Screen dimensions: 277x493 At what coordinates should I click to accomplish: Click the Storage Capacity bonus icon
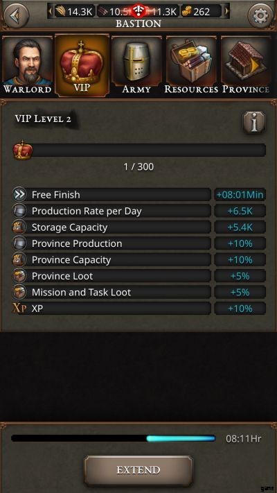[19, 227]
